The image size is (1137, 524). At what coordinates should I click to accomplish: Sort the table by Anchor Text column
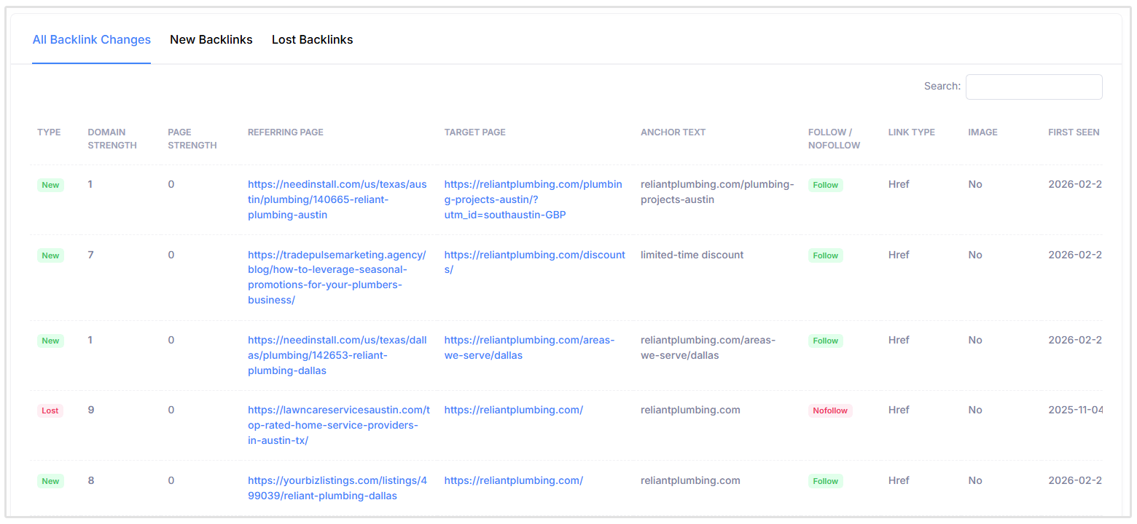672,132
